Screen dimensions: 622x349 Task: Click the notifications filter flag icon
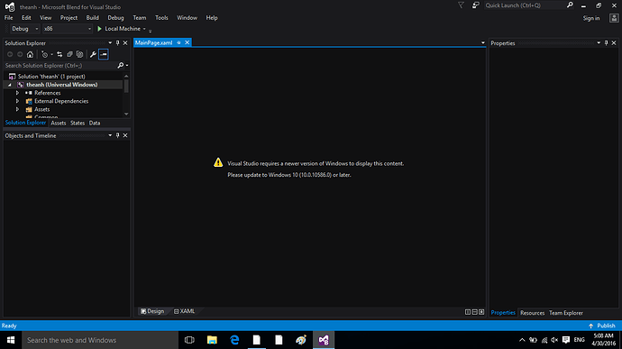pyautogui.click(x=461, y=5)
